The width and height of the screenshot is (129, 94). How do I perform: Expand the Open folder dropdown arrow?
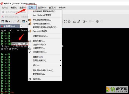pyautogui.click(x=10, y=21)
